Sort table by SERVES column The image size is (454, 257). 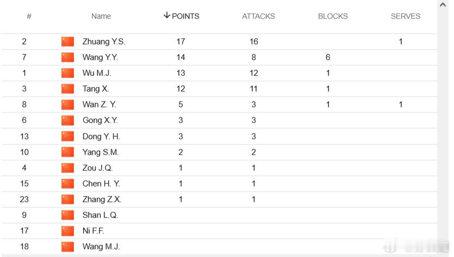(406, 16)
